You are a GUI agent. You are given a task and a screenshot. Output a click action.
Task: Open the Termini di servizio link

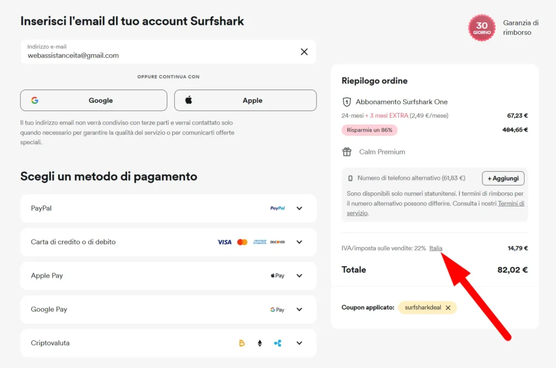(510, 204)
